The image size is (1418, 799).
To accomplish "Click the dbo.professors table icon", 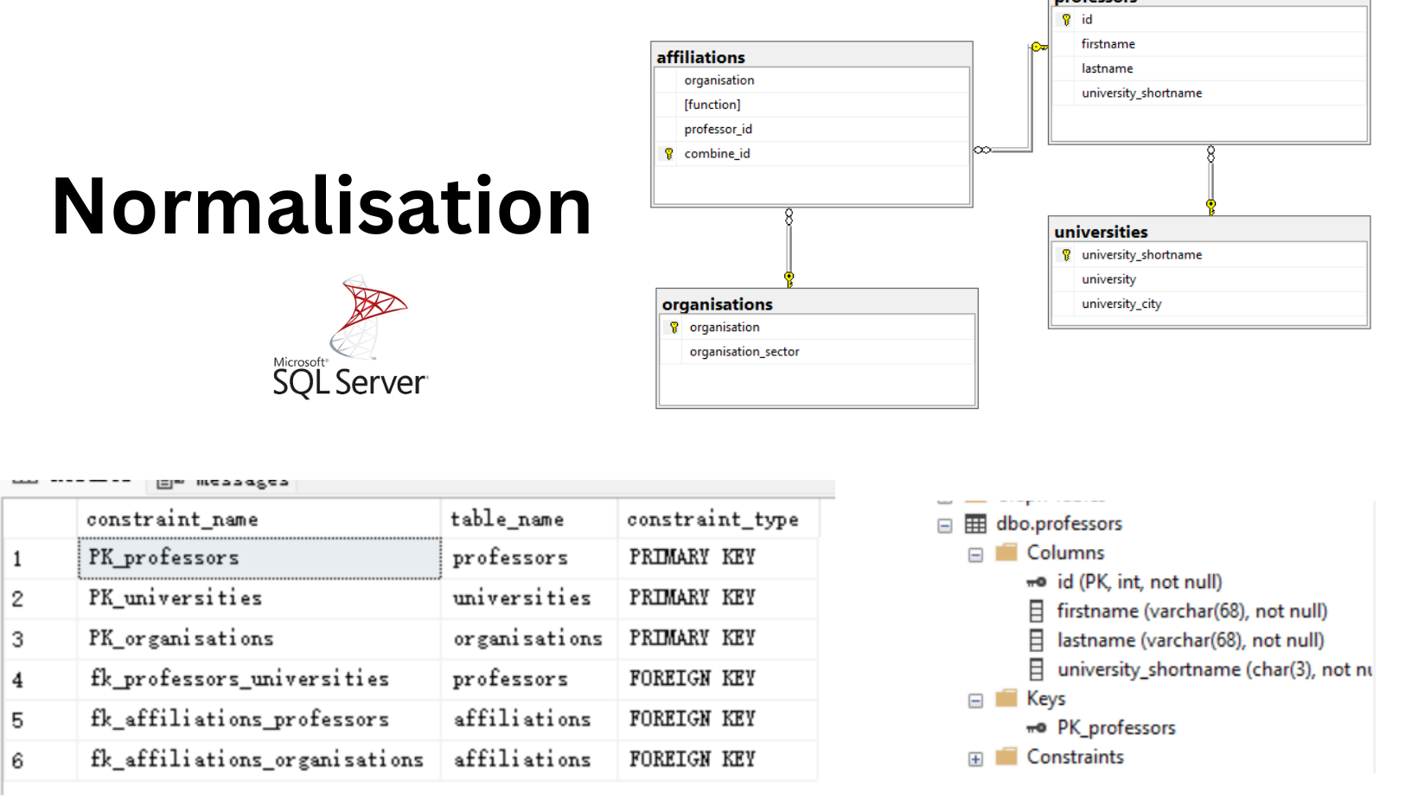I will 975,524.
